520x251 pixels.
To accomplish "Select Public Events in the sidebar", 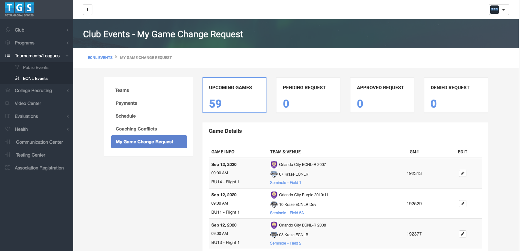I will pos(36,67).
